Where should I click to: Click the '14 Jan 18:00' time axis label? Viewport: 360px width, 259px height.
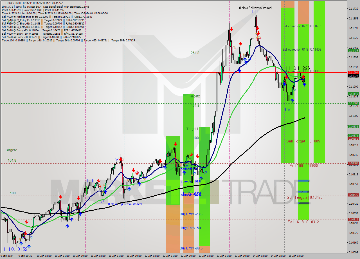point(278,256)
